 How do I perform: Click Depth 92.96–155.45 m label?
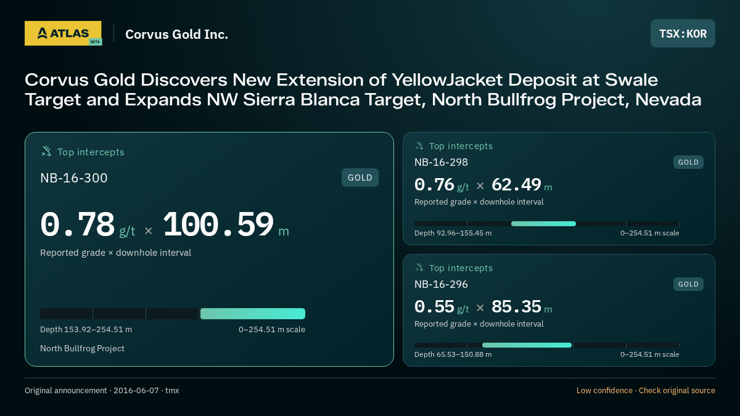[x=453, y=233]
